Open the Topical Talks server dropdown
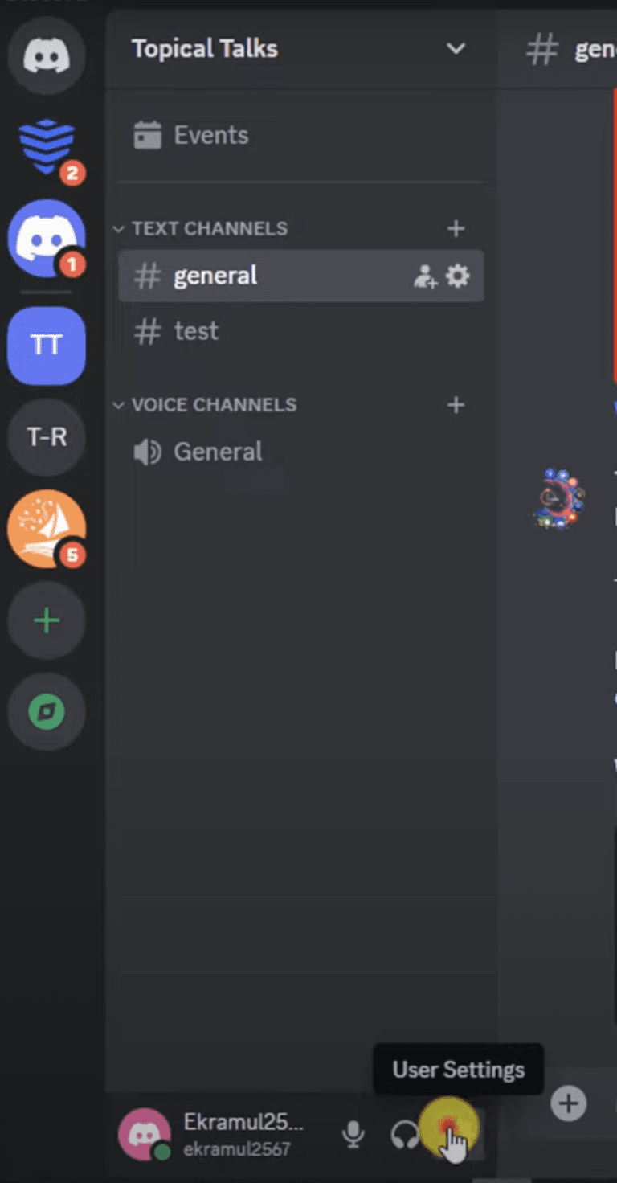Screen dimensions: 617x1183 [x=456, y=49]
